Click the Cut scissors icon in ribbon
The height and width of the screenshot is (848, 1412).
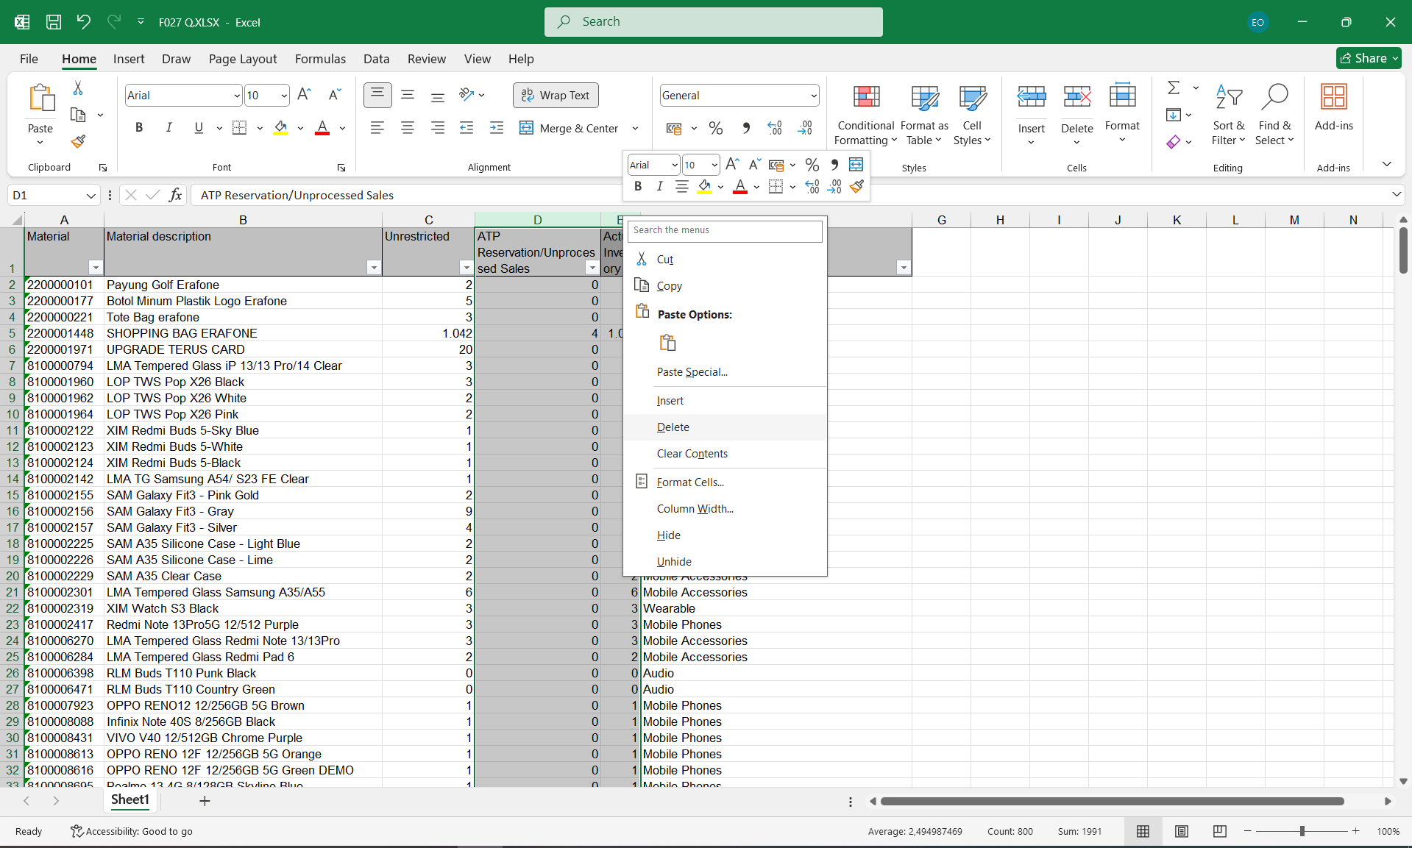click(78, 88)
